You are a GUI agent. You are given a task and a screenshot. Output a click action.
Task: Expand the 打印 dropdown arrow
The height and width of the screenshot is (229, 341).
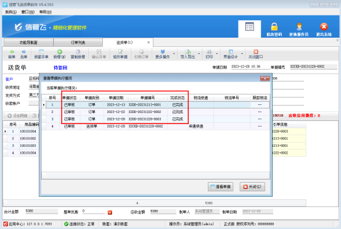(217, 54)
